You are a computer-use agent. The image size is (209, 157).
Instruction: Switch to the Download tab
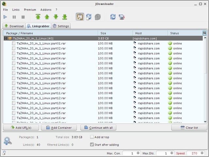pyautogui.click(x=14, y=26)
